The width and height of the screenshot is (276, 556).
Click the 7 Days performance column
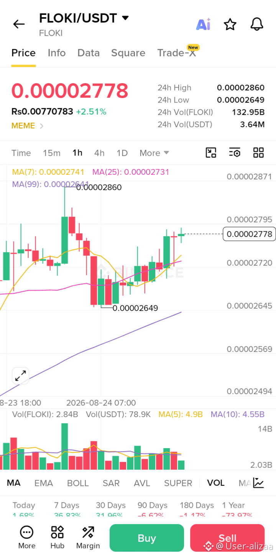67,510
